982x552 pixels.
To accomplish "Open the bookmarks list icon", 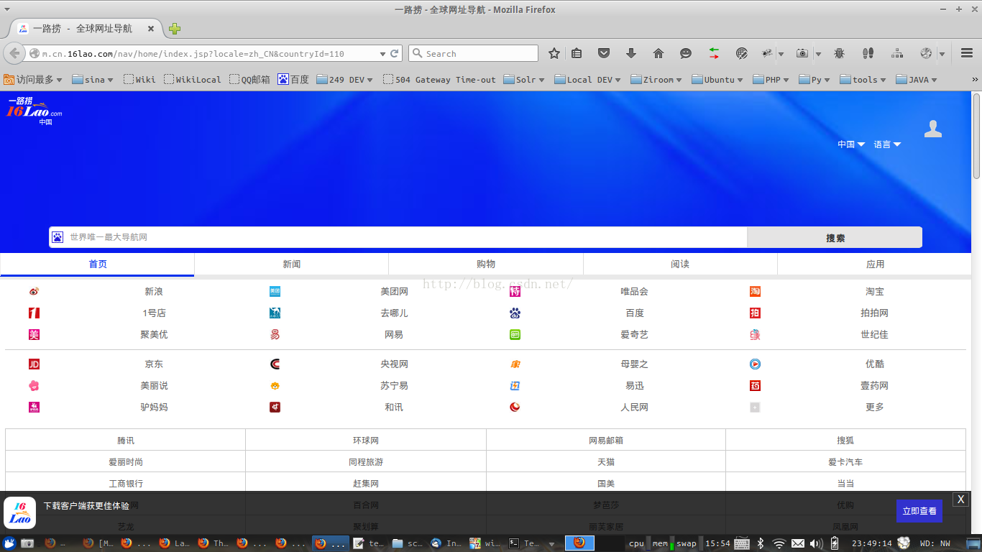I will (577, 53).
